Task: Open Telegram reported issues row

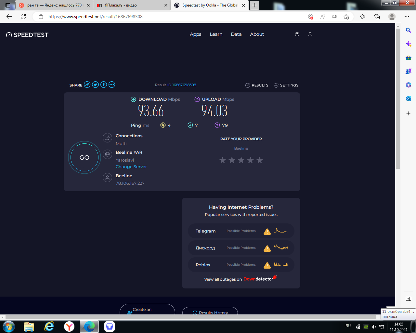Action: [241, 231]
